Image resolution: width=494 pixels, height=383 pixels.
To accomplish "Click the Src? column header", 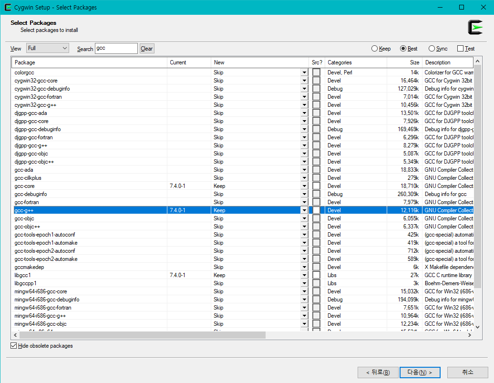I will (x=317, y=62).
